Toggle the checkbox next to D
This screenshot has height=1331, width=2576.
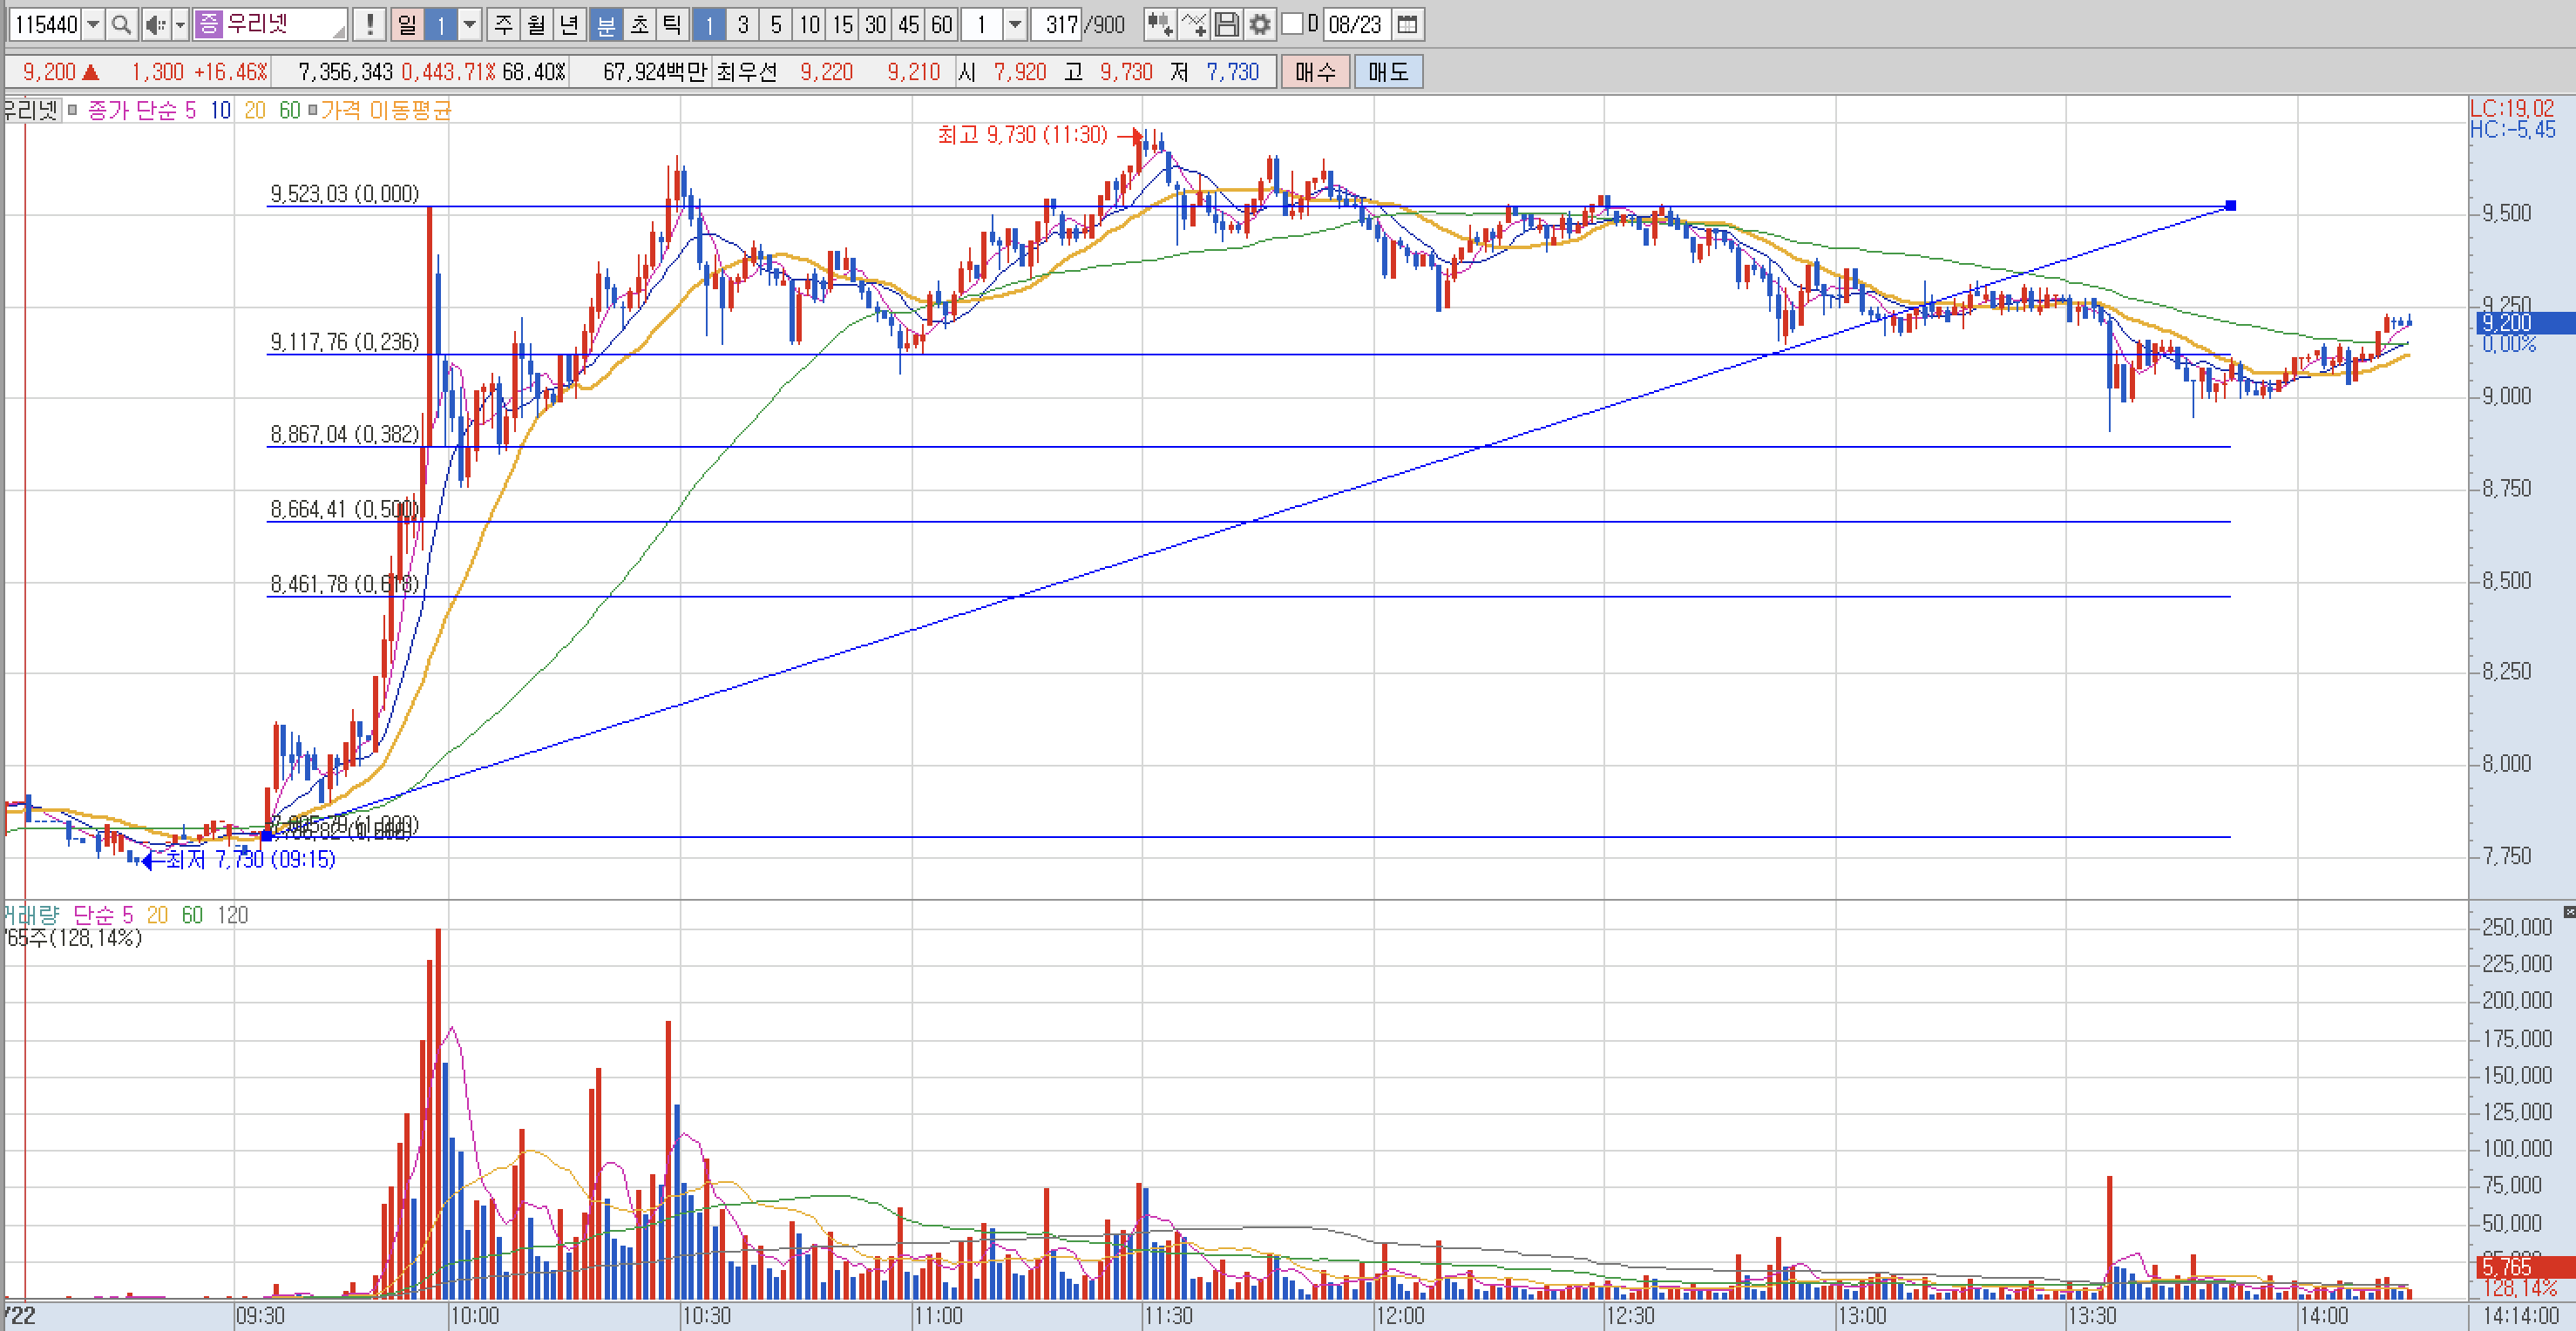[1292, 24]
